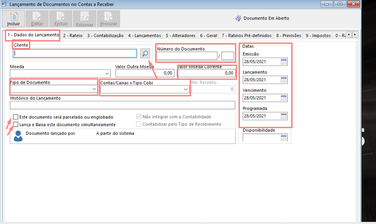The image size is (376, 224).
Task: Click the Histórico do Lançamento text field
Action: pyautogui.click(x=123, y=105)
